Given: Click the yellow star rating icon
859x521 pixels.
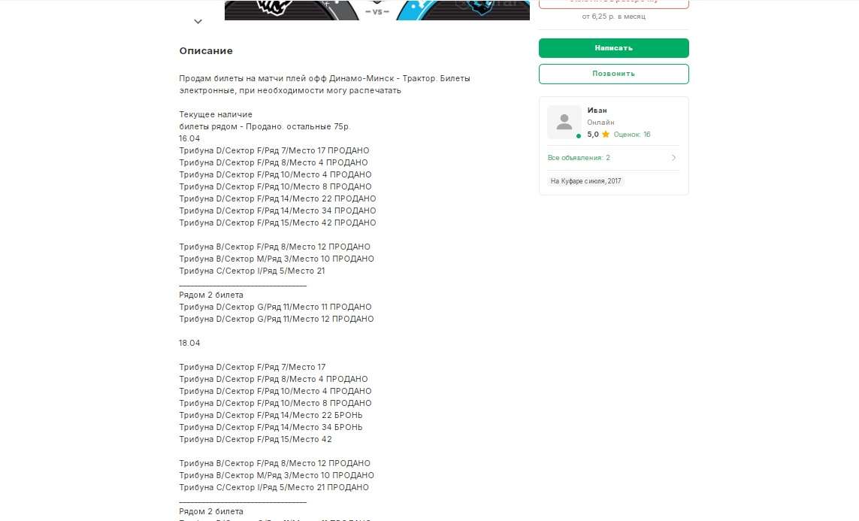Looking at the screenshot, I should click(605, 135).
